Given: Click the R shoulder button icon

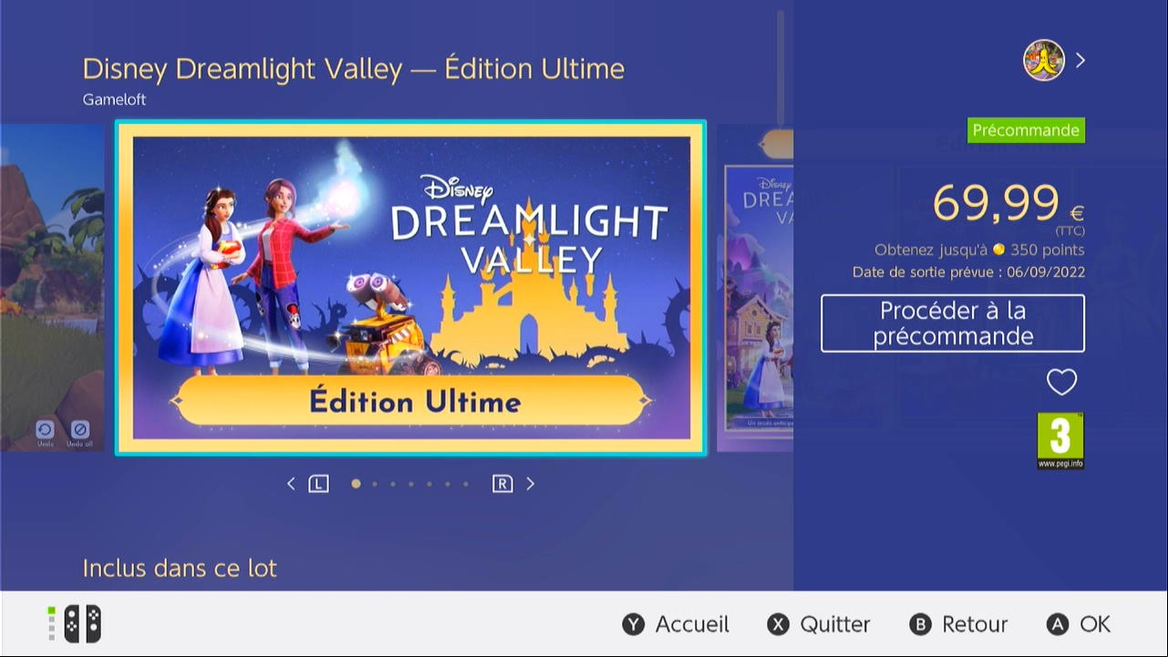Looking at the screenshot, I should click(502, 484).
